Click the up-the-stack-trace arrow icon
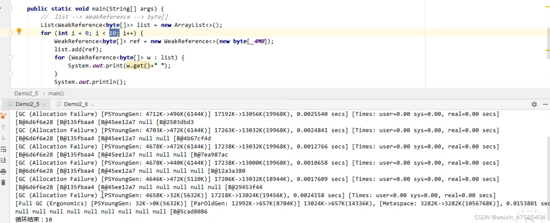The image size is (550, 223). pyautogui.click(x=3, y=127)
